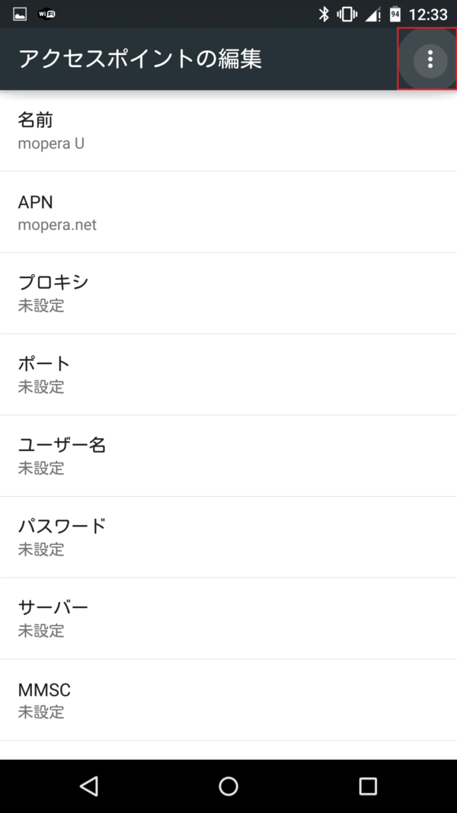Screen dimensions: 457x813
Task: Tap the Wi-Fi notification icon in status bar
Action: pyautogui.click(x=46, y=11)
